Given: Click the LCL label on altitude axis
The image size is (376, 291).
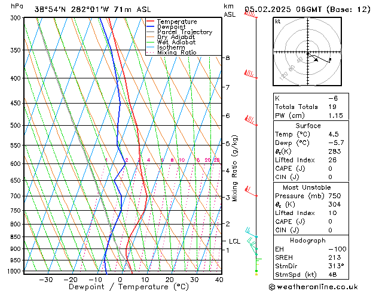Looking at the screenshot, I should coord(234,241).
